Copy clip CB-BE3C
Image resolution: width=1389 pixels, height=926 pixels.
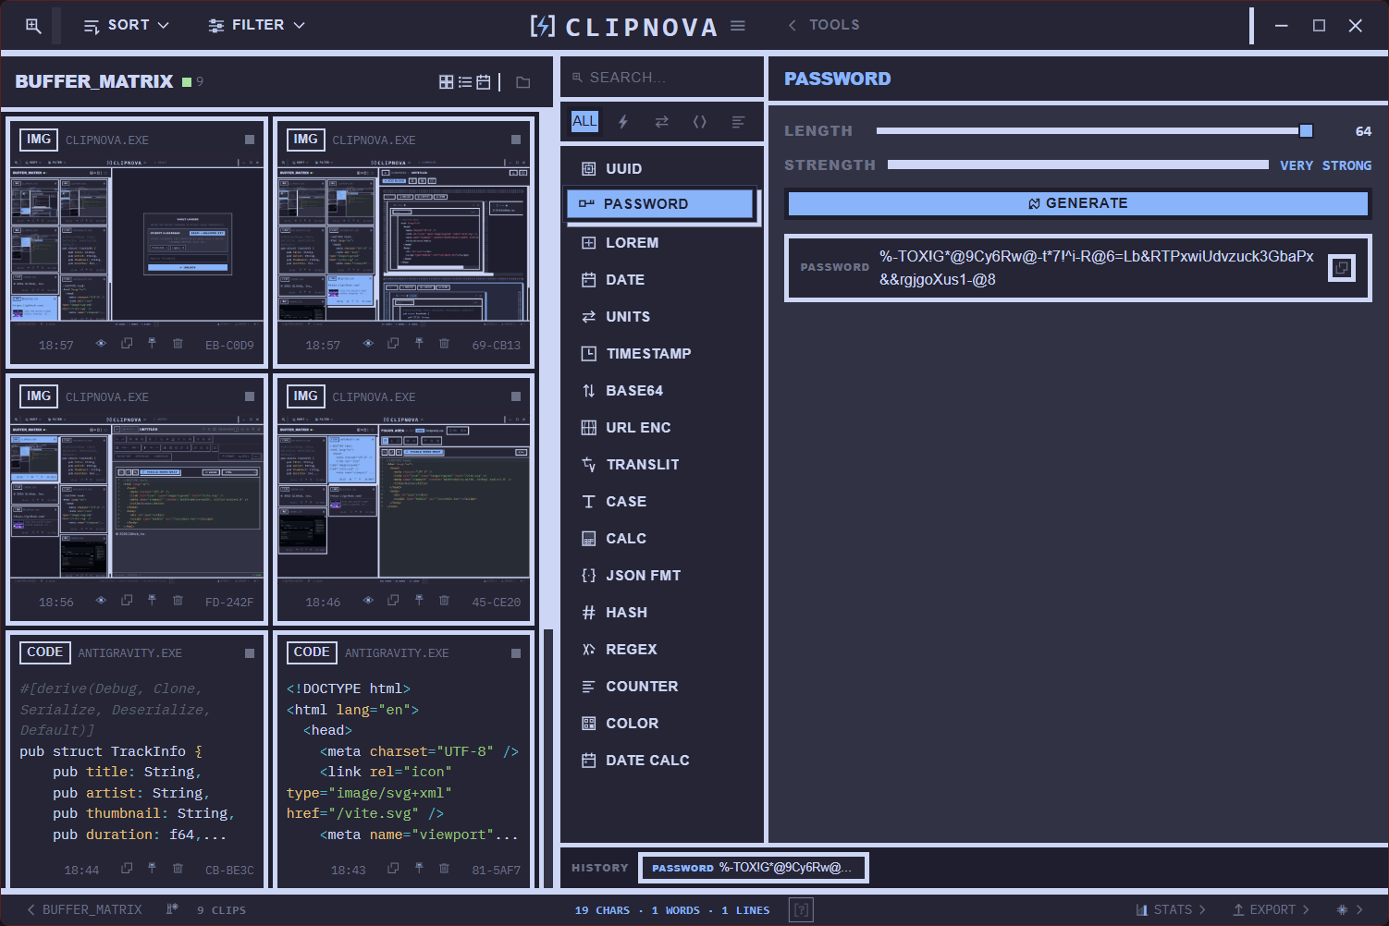tap(127, 869)
